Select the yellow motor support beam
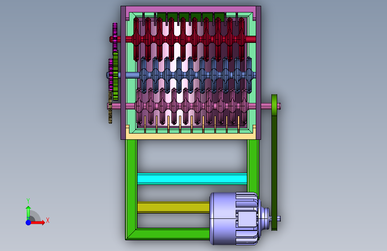This screenshot has width=387, height=251. [173, 207]
